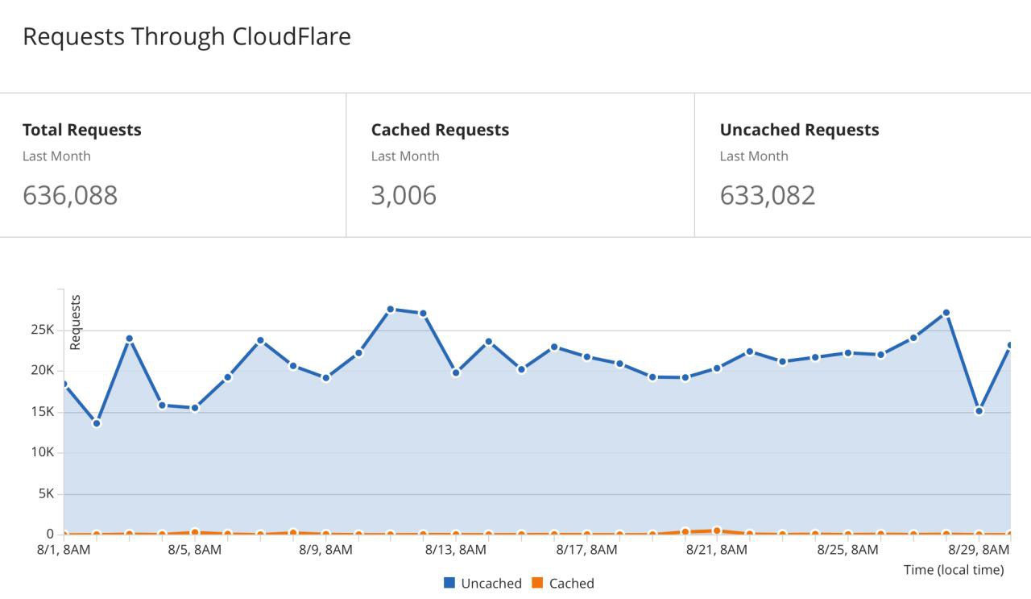Viewport: 1031px width, 599px height.
Task: Click the 8/25, 8AM x-axis label
Action: 847,550
